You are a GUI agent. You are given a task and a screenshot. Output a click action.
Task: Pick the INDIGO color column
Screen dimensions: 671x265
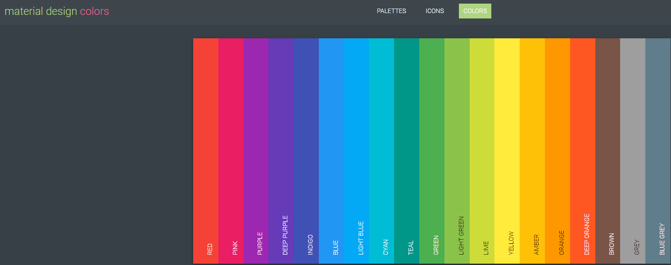coord(306,151)
